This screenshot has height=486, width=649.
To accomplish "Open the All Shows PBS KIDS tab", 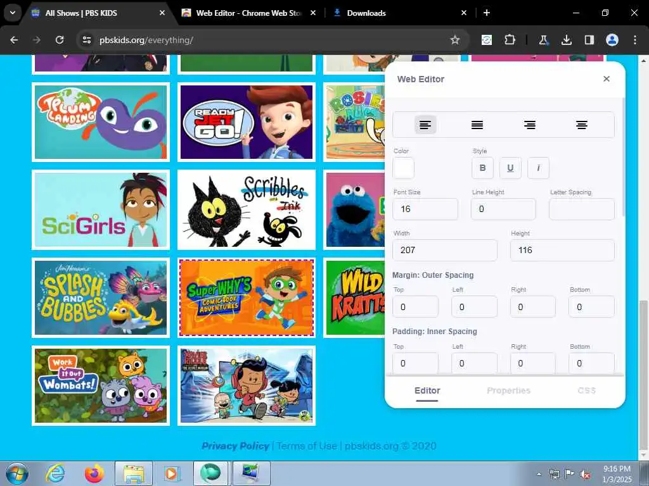I will pyautogui.click(x=98, y=13).
